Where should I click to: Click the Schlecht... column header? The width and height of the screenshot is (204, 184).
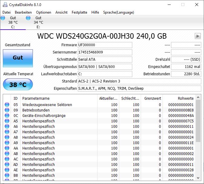click(x=130, y=98)
